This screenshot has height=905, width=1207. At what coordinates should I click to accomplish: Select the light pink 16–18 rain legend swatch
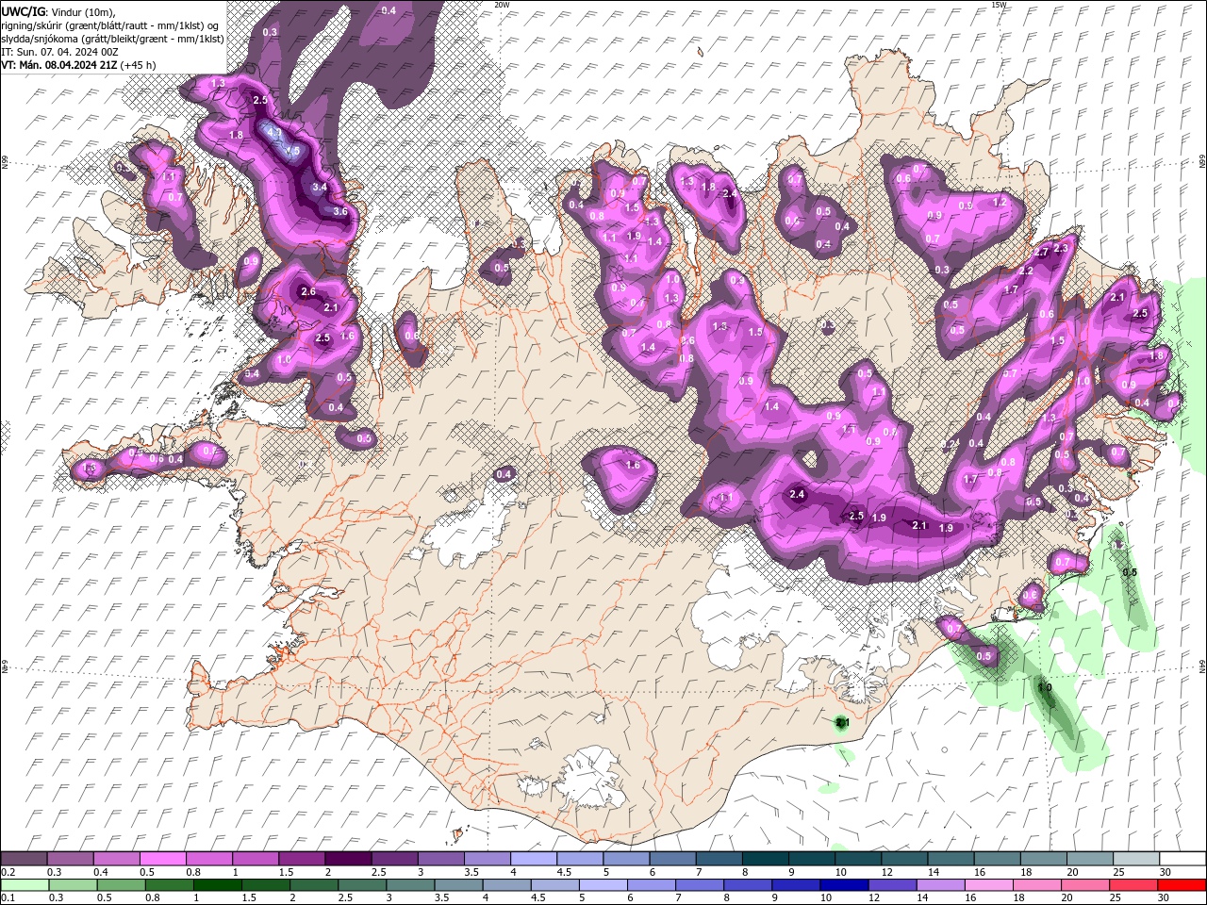coord(987,885)
